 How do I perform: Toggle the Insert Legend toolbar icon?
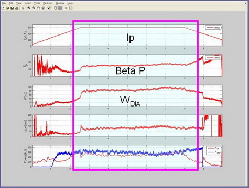coord(60,8)
